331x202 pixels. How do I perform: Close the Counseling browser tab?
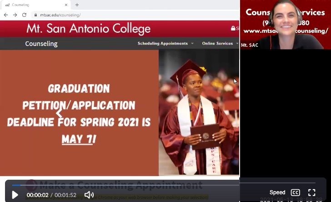click(x=66, y=5)
